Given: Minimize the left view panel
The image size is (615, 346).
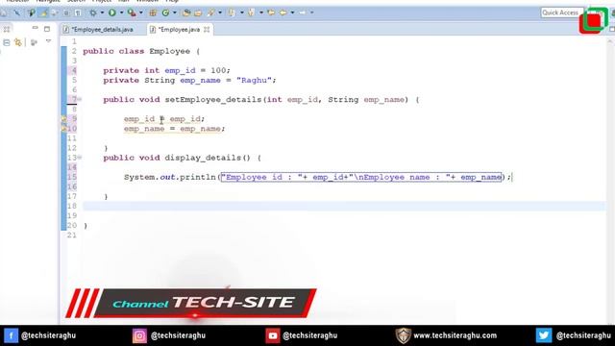Looking at the screenshot, I should pyautogui.click(x=35, y=28).
